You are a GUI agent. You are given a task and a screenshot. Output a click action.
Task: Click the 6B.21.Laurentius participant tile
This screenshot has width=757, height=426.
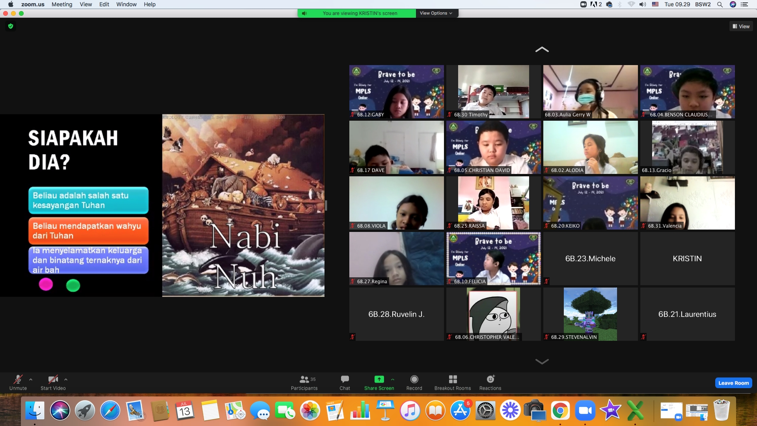(687, 314)
